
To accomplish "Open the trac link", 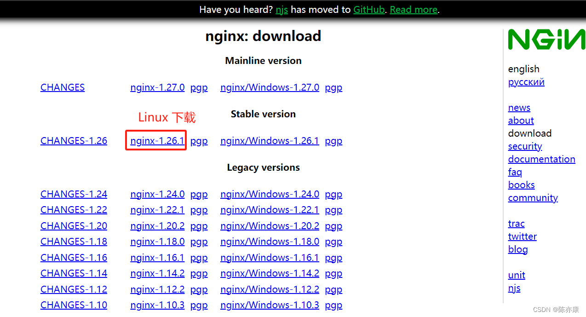I will tap(517, 224).
